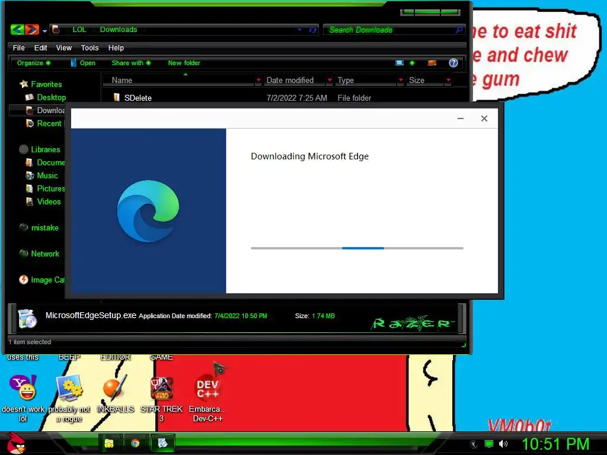Open the STAR TREK 3 desktop icon
This screenshot has height=455, width=607.
tap(161, 400)
